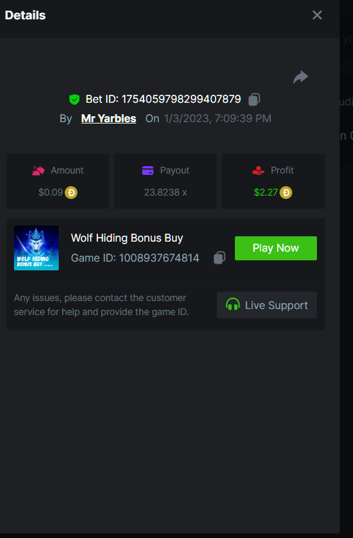Click the red Profit hand icon

coord(258,170)
